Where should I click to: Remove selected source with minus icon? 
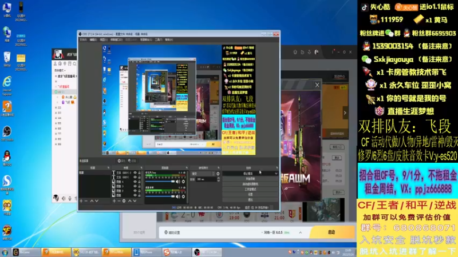point(119,201)
